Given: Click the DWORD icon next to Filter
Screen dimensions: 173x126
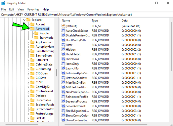Looking at the screenshot, I should (x=63, y=45).
